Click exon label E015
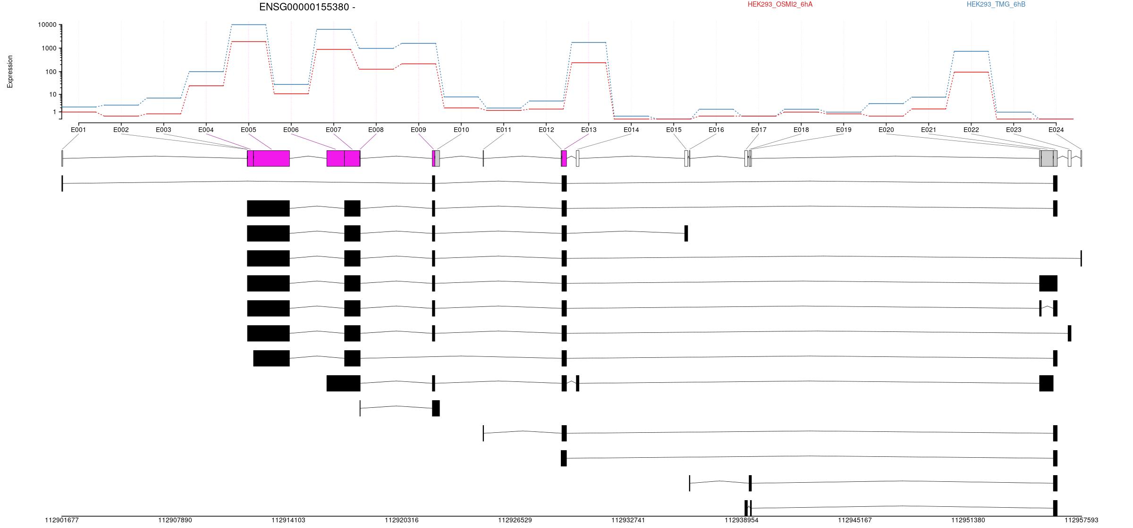The image size is (1133, 528). (x=674, y=130)
